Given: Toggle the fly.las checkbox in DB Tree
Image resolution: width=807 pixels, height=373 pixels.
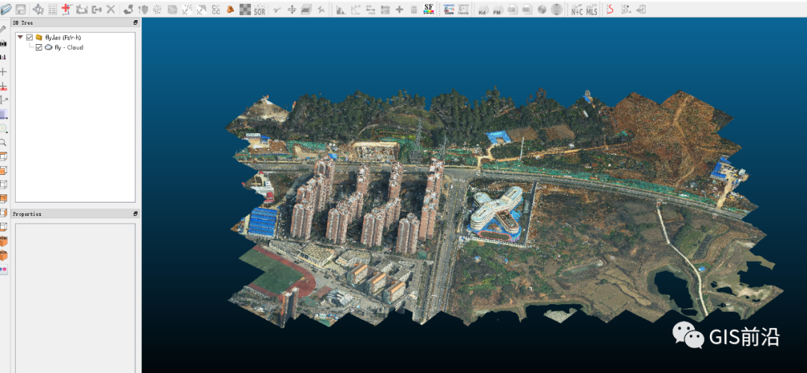Looking at the screenshot, I should click(29, 37).
